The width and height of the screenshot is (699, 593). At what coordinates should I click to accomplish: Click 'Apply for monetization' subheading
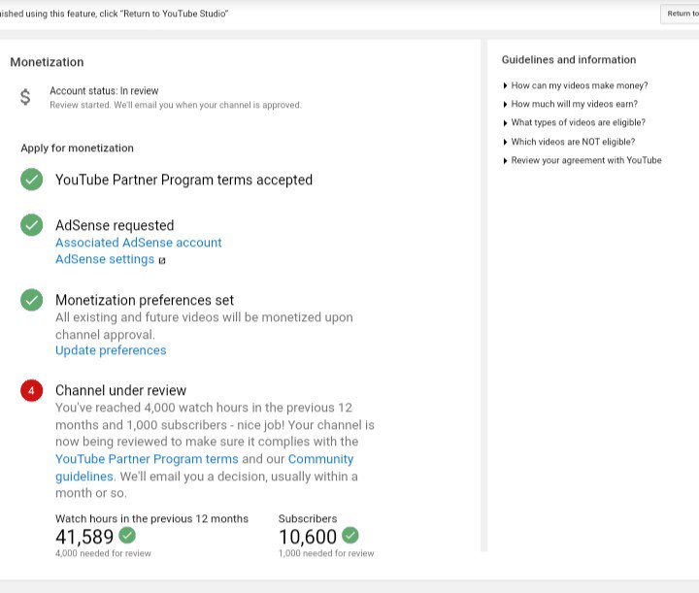pos(77,148)
